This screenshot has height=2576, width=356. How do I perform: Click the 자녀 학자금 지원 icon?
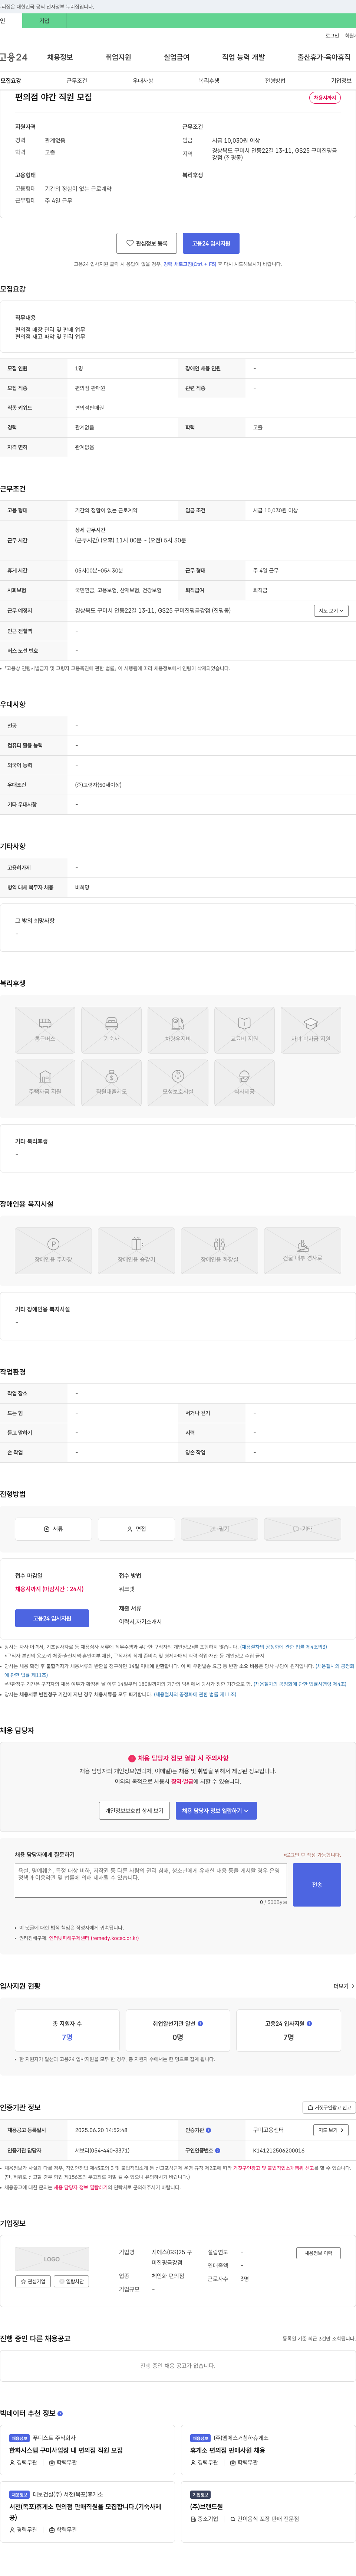[x=310, y=1030]
